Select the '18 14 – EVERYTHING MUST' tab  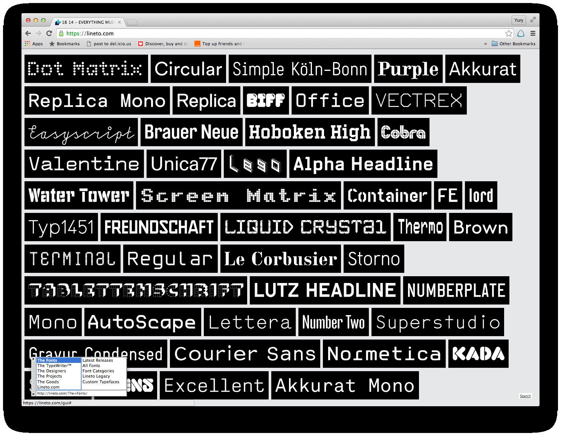click(88, 22)
